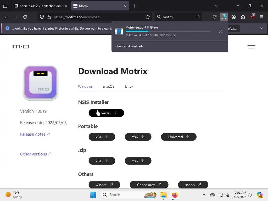Select the Windows platform tab

point(85,86)
